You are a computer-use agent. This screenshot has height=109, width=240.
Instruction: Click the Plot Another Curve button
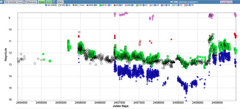14,2
